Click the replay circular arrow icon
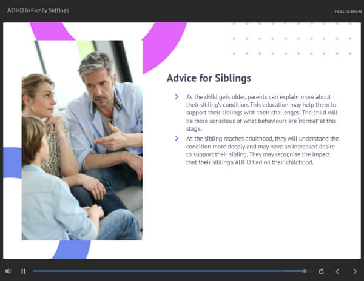This screenshot has height=281, width=364. coord(322,271)
